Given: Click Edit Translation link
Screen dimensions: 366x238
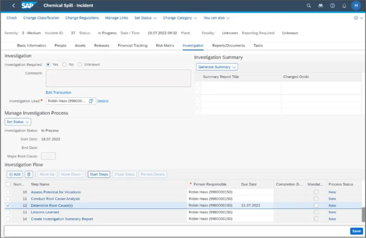Looking at the screenshot, I should [58, 93].
